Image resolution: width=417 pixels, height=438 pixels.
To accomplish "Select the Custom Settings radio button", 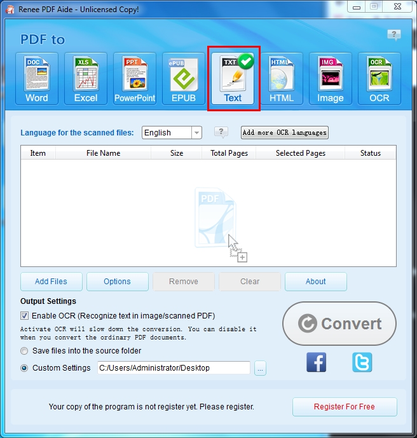I will tap(25, 368).
